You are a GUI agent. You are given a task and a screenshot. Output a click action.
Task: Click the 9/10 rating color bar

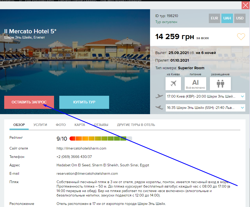tap(101, 139)
